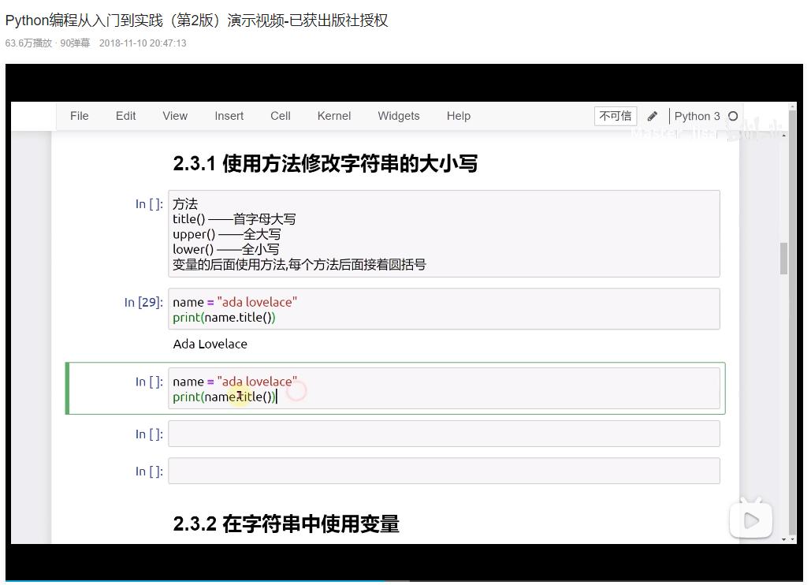This screenshot has width=811, height=585.
Task: Click the pencil edit-mode icon
Action: (652, 116)
